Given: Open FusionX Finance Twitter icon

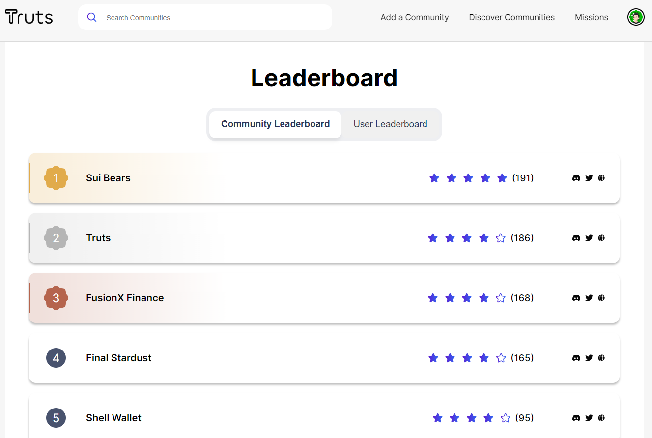Looking at the screenshot, I should pyautogui.click(x=589, y=298).
